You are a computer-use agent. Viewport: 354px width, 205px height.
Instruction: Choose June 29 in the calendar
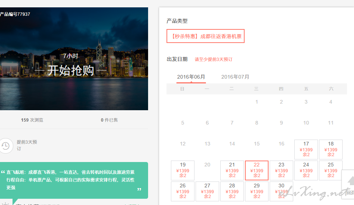[257, 191]
